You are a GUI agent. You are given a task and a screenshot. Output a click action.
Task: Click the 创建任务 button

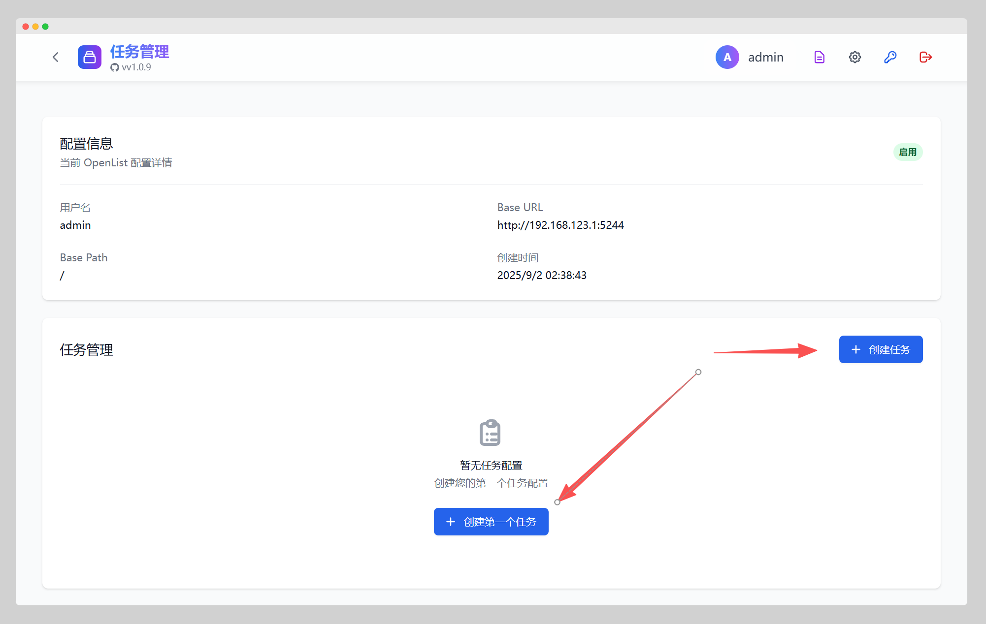pyautogui.click(x=881, y=349)
